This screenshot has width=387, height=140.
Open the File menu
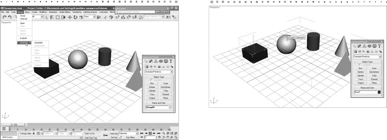[2, 12]
